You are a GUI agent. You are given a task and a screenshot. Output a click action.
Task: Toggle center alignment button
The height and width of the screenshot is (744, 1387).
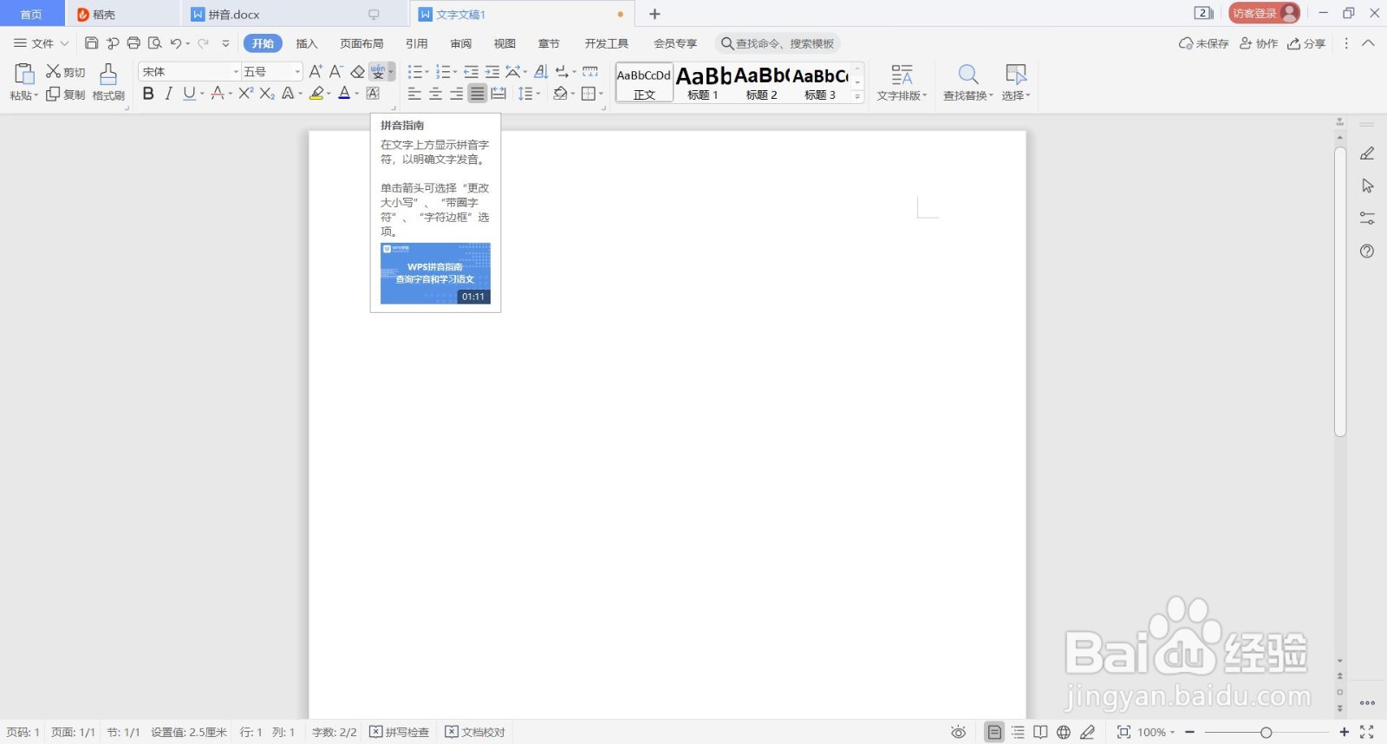coord(436,93)
